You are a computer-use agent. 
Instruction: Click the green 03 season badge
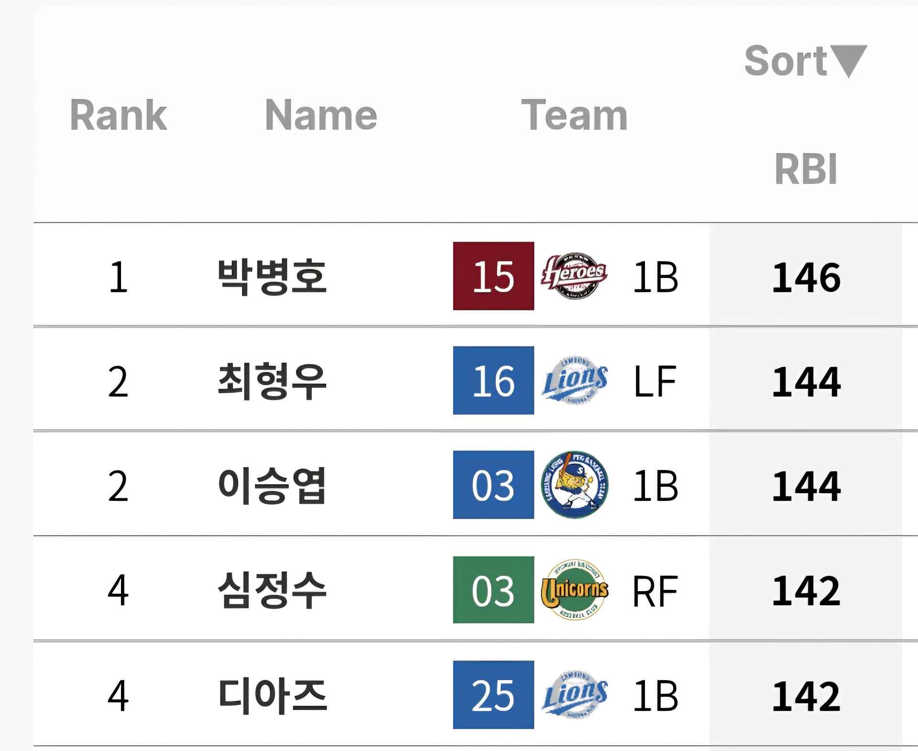pos(493,590)
